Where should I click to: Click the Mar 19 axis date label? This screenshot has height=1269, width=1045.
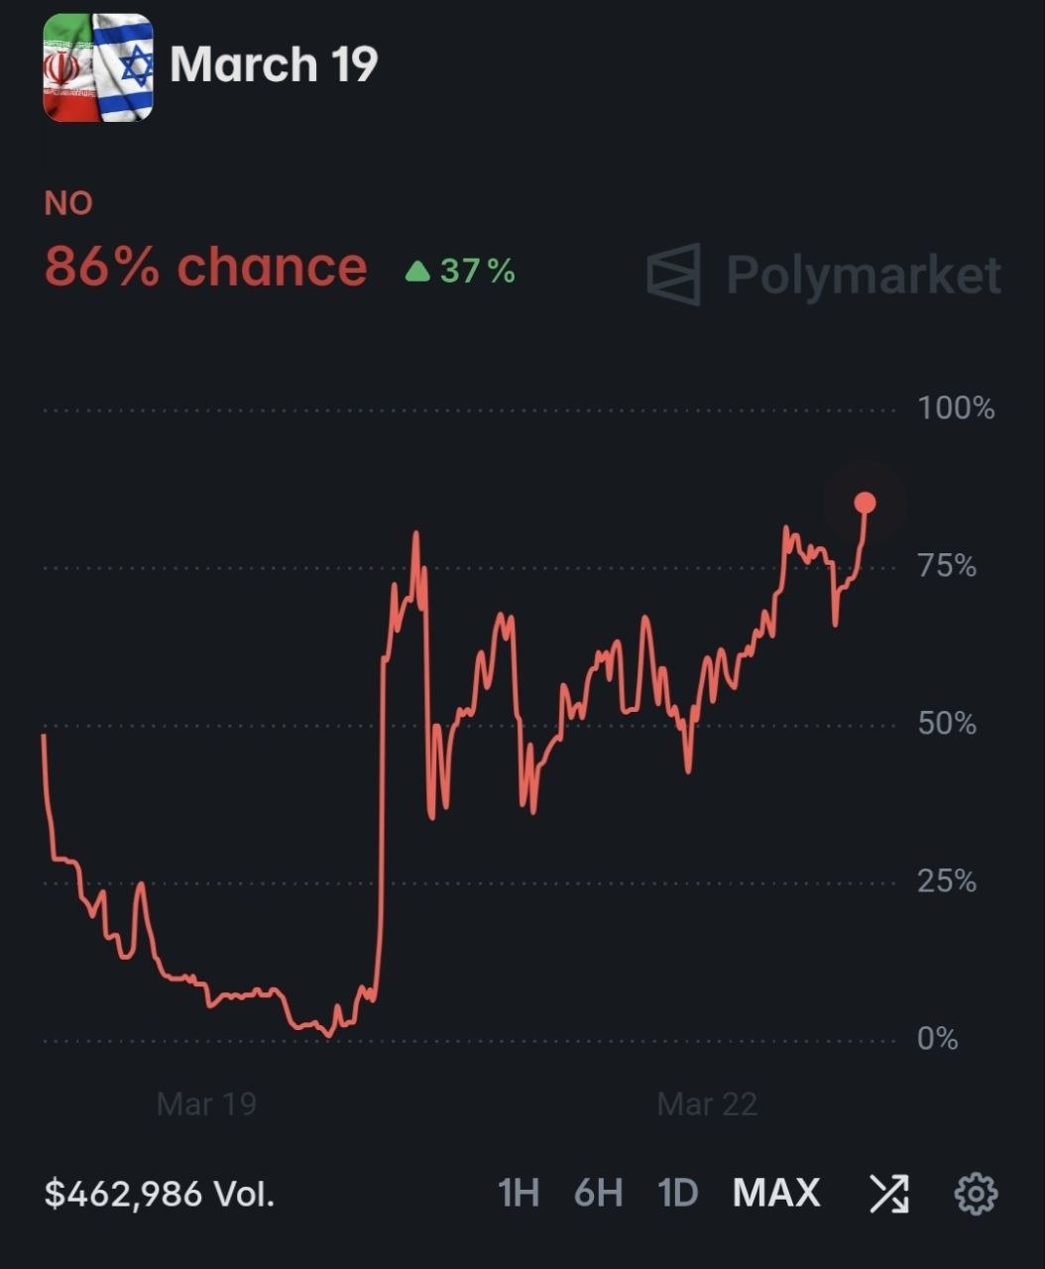pyautogui.click(x=206, y=1103)
